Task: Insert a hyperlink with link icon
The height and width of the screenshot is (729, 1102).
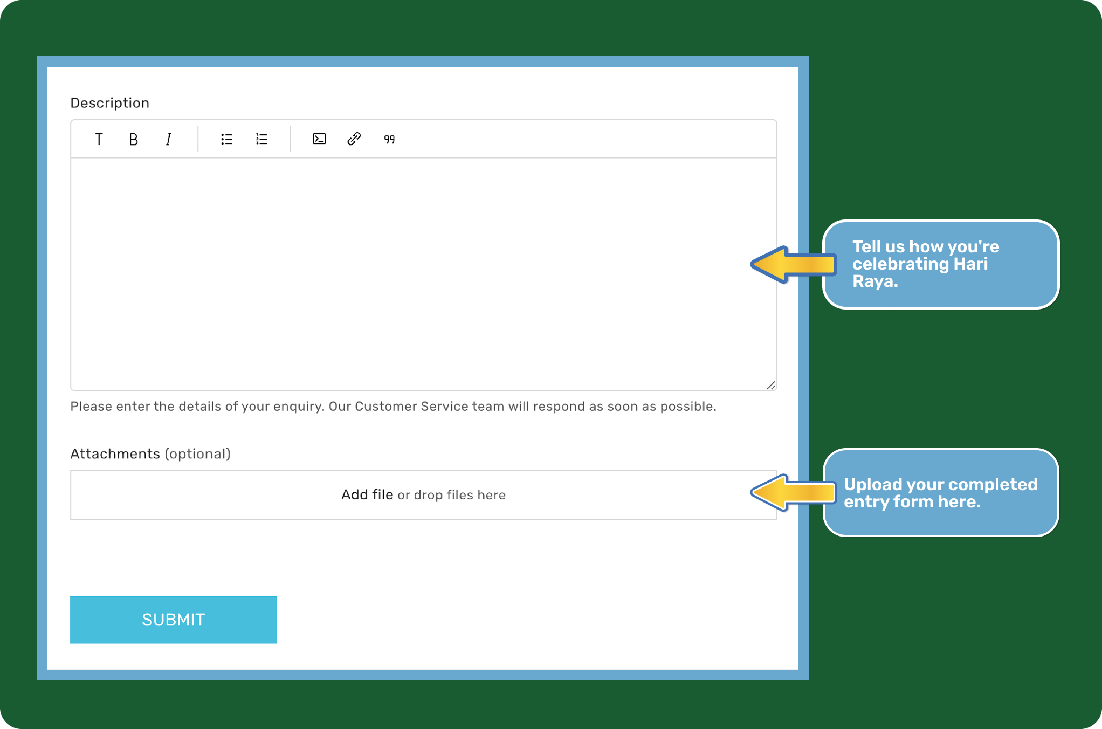Action: click(354, 139)
